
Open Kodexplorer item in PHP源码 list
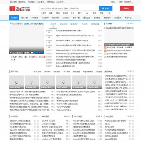coord(49,124)
